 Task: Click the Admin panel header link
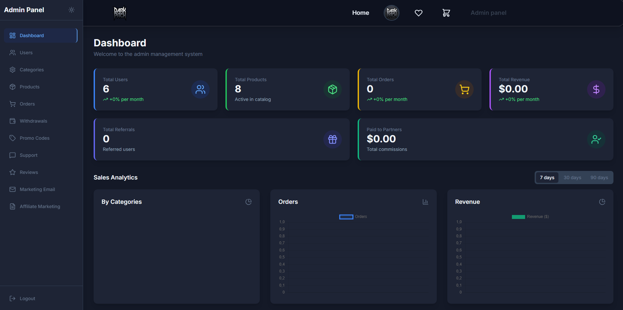pos(489,13)
